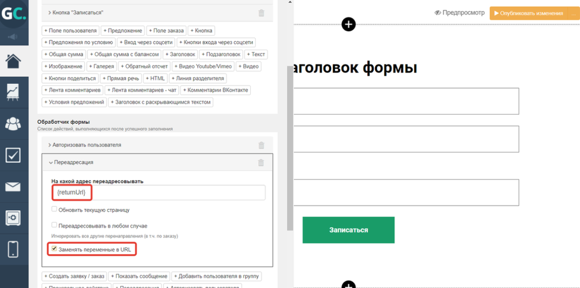
Task: Add Комментарии ВКонтакте element
Action: click(216, 90)
